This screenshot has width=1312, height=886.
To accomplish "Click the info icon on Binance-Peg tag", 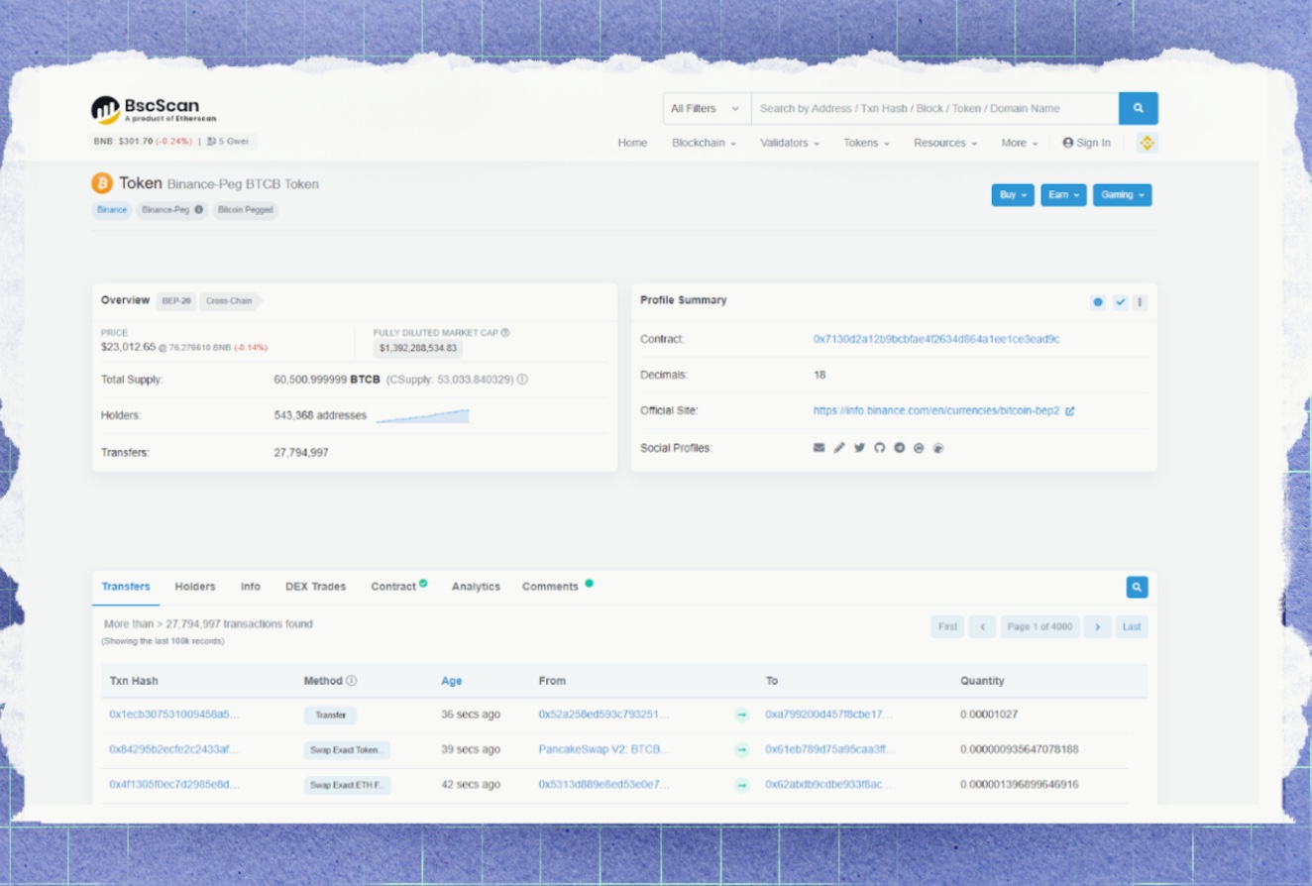I will point(199,210).
